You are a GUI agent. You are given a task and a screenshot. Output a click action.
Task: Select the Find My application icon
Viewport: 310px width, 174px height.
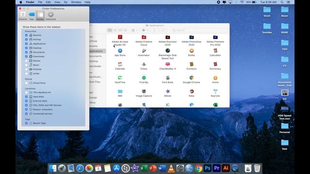[144, 78]
